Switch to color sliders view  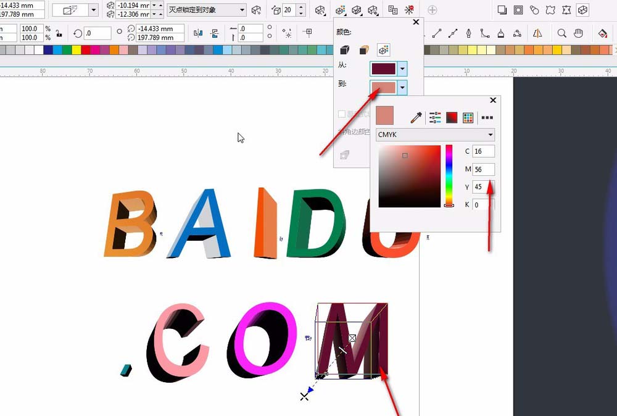(435, 117)
